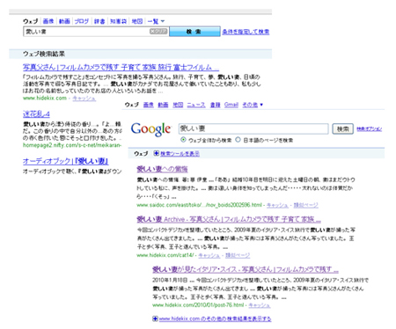Open Google result 愛しい妻 Archive - 写真父さん
The image size is (396, 329).
[229, 219]
